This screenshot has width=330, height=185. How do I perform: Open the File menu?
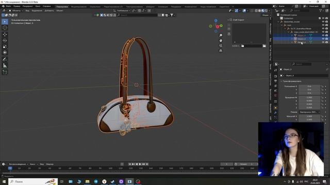pos(9,6)
